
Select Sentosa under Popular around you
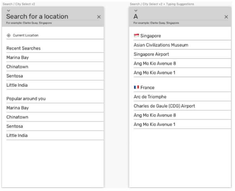click(x=14, y=126)
